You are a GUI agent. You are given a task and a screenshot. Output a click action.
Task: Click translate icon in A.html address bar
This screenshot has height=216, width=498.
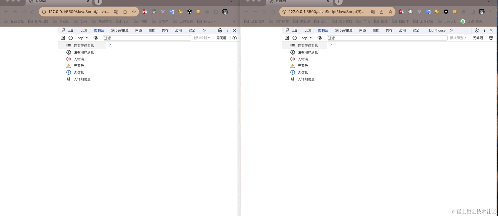tap(116, 12)
